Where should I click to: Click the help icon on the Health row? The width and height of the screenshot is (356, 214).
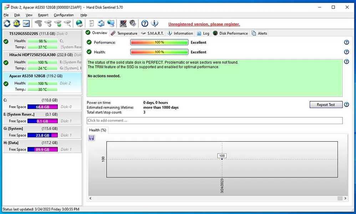pyautogui.click(x=346, y=52)
